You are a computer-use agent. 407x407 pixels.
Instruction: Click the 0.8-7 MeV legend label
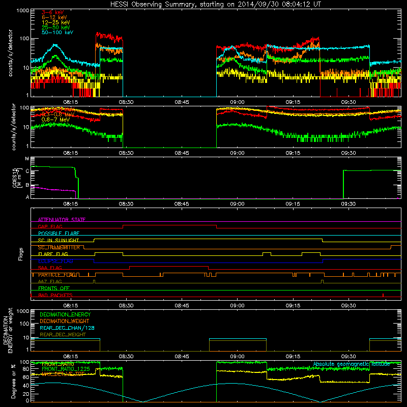point(56,120)
